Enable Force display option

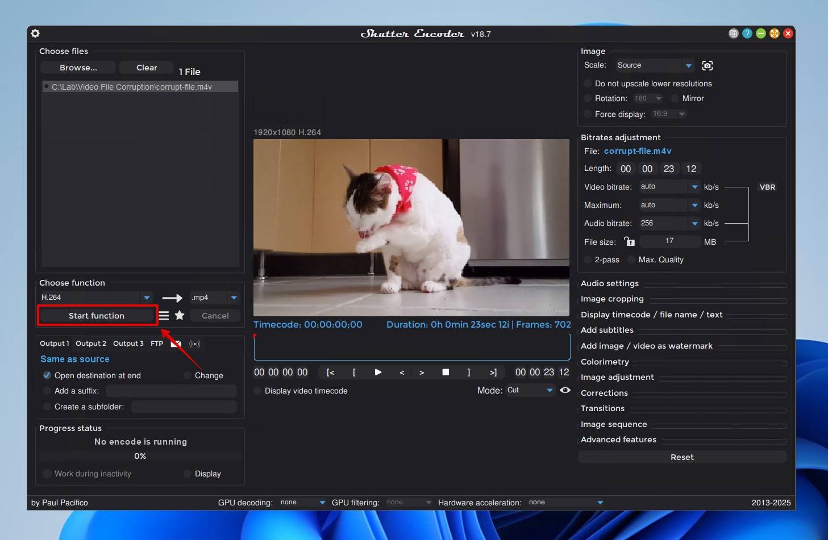(x=588, y=114)
